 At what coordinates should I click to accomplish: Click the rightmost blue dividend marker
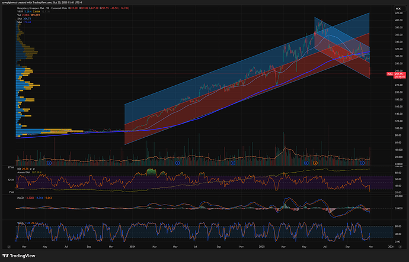pos(362,162)
